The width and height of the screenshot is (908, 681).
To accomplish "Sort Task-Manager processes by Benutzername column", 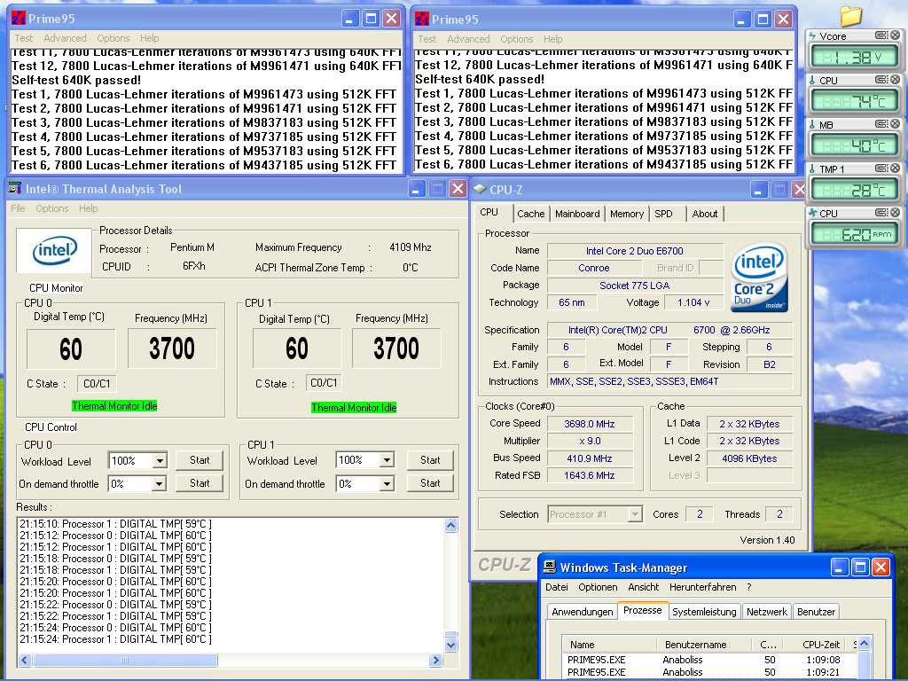I will click(x=703, y=645).
